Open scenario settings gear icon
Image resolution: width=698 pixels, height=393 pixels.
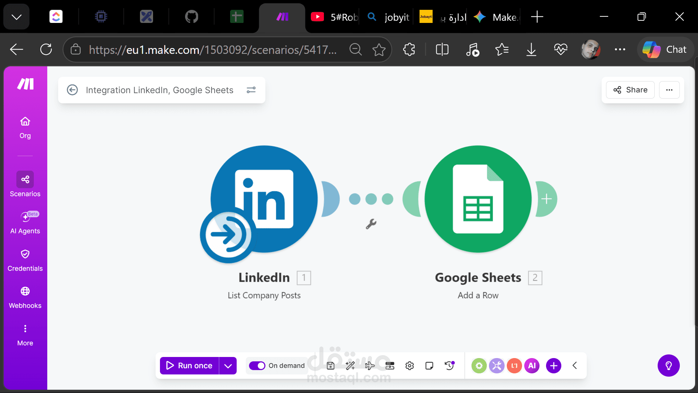409,365
